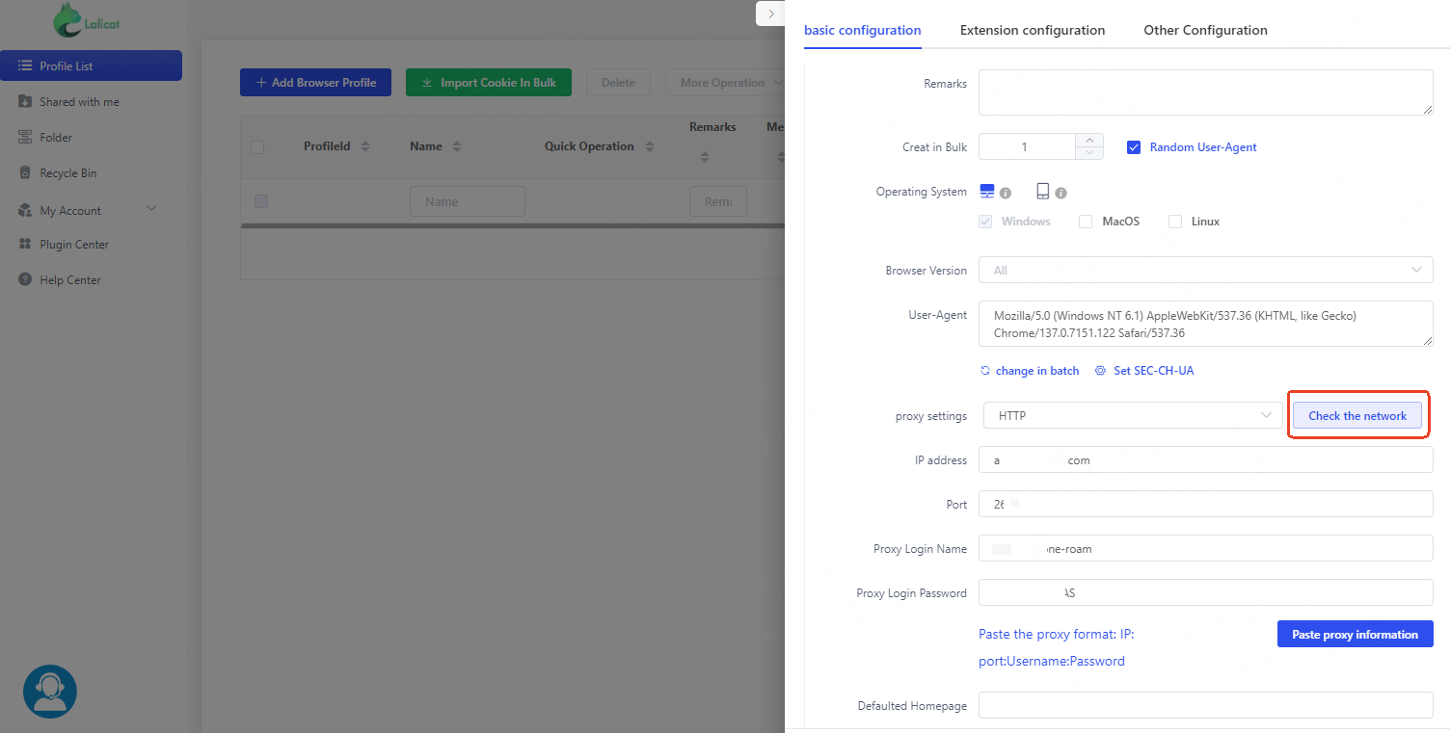Click the Set SEC-CH-UA gear icon
Viewport: 1450px width, 733px height.
[1100, 371]
